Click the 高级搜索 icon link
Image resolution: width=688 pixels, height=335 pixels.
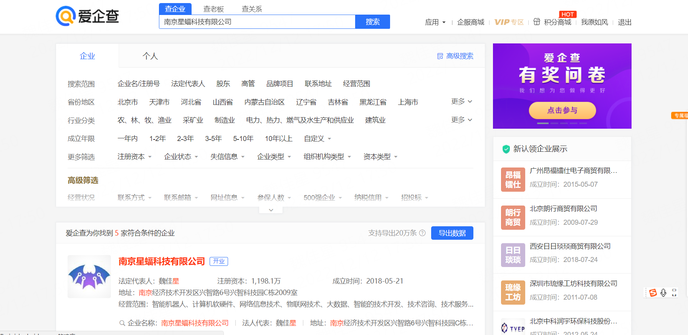[x=455, y=56]
